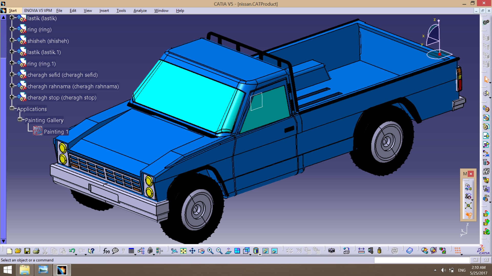Viewport: 492px width, 276px height.
Task: Open Shading view mode dropdown arrow
Action: [x=260, y=255]
